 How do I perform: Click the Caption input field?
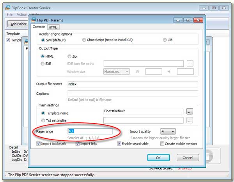(133, 94)
